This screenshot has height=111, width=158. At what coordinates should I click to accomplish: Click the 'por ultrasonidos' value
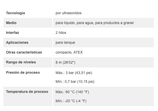(69, 13)
